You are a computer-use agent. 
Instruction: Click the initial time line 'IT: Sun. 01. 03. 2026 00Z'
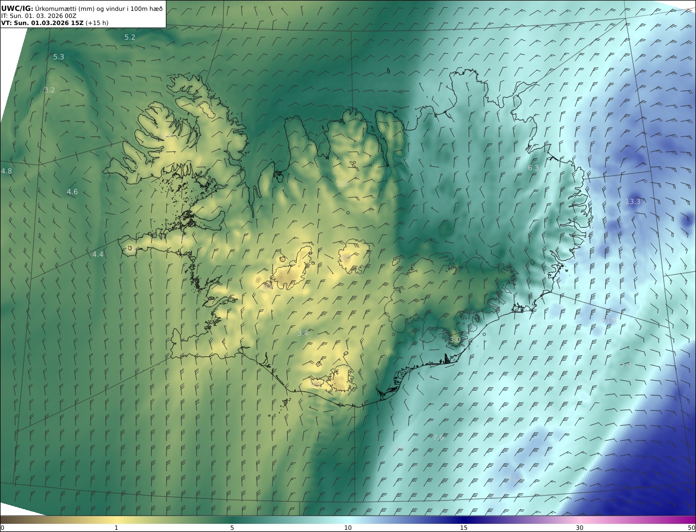tap(39, 16)
